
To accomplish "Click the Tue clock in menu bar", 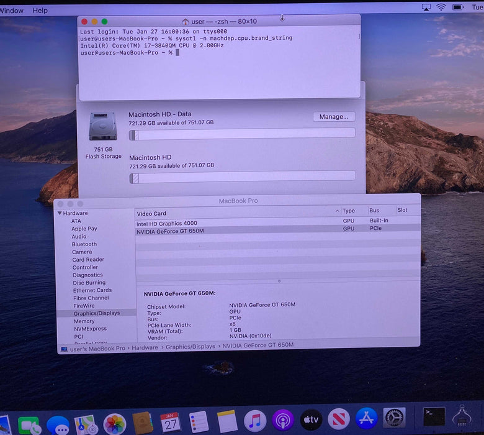I will [x=478, y=7].
